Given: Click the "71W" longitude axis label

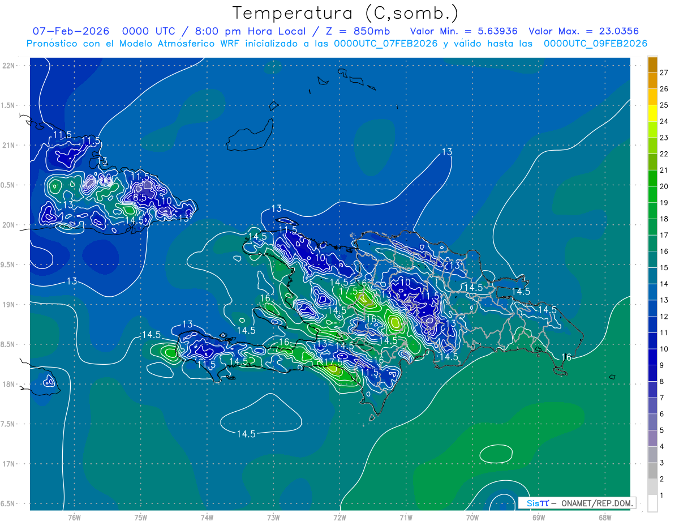Looking at the screenshot, I should [x=406, y=518].
